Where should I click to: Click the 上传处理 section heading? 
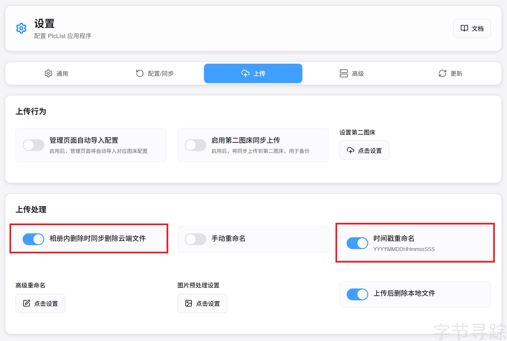31,210
